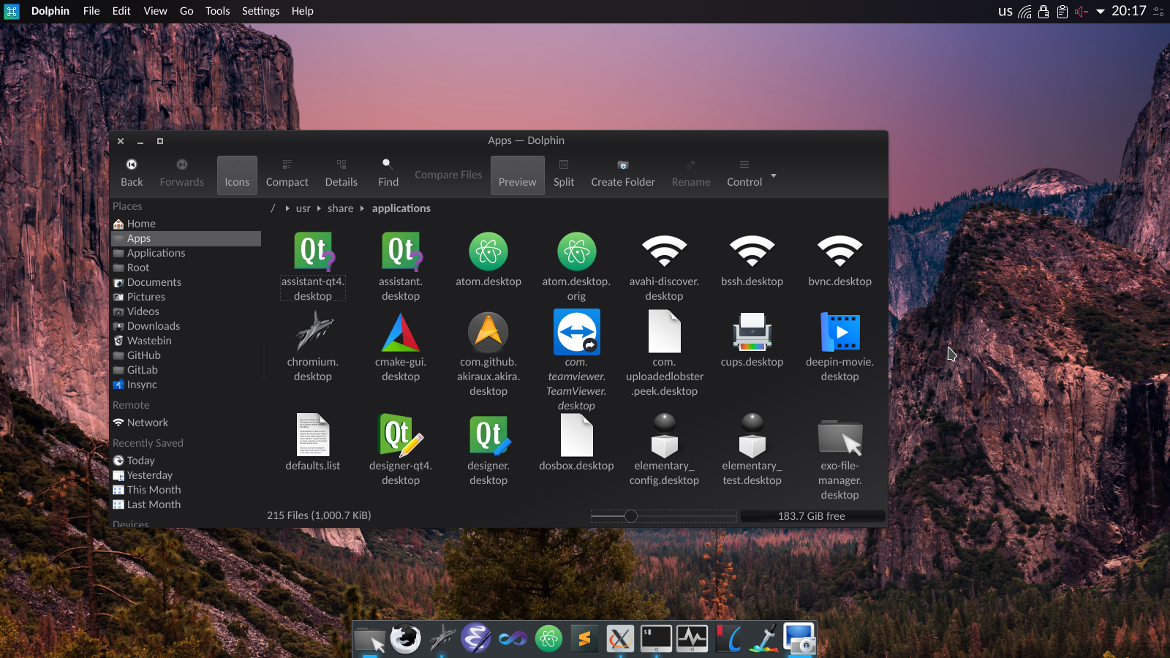Image resolution: width=1170 pixels, height=658 pixels.
Task: Open the Find search tool
Action: 388,175
